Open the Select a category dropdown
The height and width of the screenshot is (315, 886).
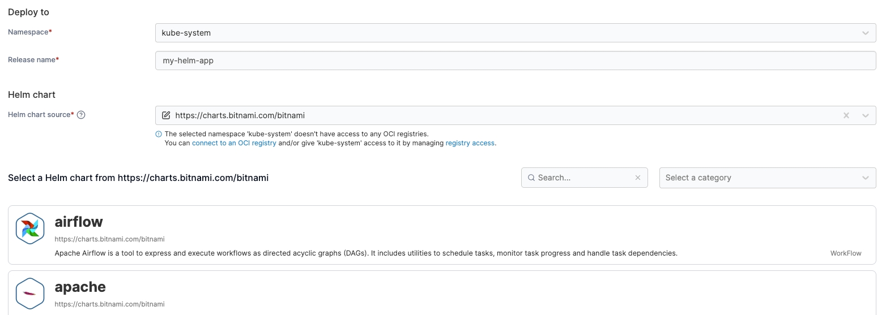[767, 178]
